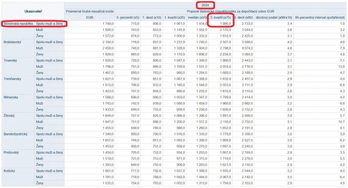Select the 10,7 confidence interval cell

pyautogui.click(x=341, y=122)
